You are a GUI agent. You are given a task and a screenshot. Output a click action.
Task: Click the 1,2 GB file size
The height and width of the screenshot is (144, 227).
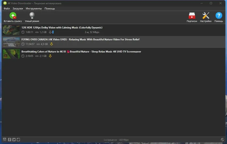coord(43,32)
